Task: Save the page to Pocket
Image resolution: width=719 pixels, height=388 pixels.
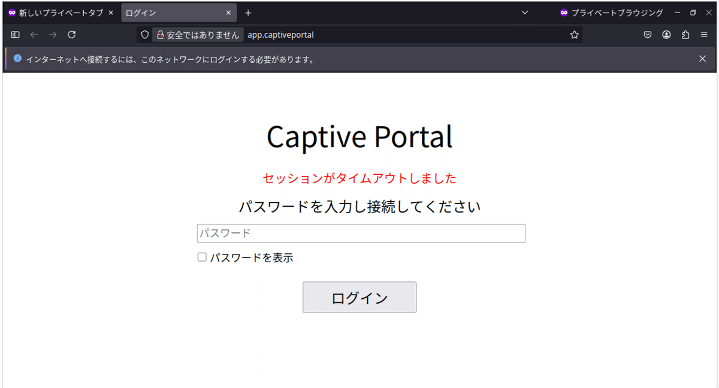Action: tap(647, 35)
